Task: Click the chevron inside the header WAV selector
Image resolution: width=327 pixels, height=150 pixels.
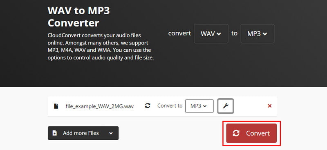Action: [x=219, y=34]
